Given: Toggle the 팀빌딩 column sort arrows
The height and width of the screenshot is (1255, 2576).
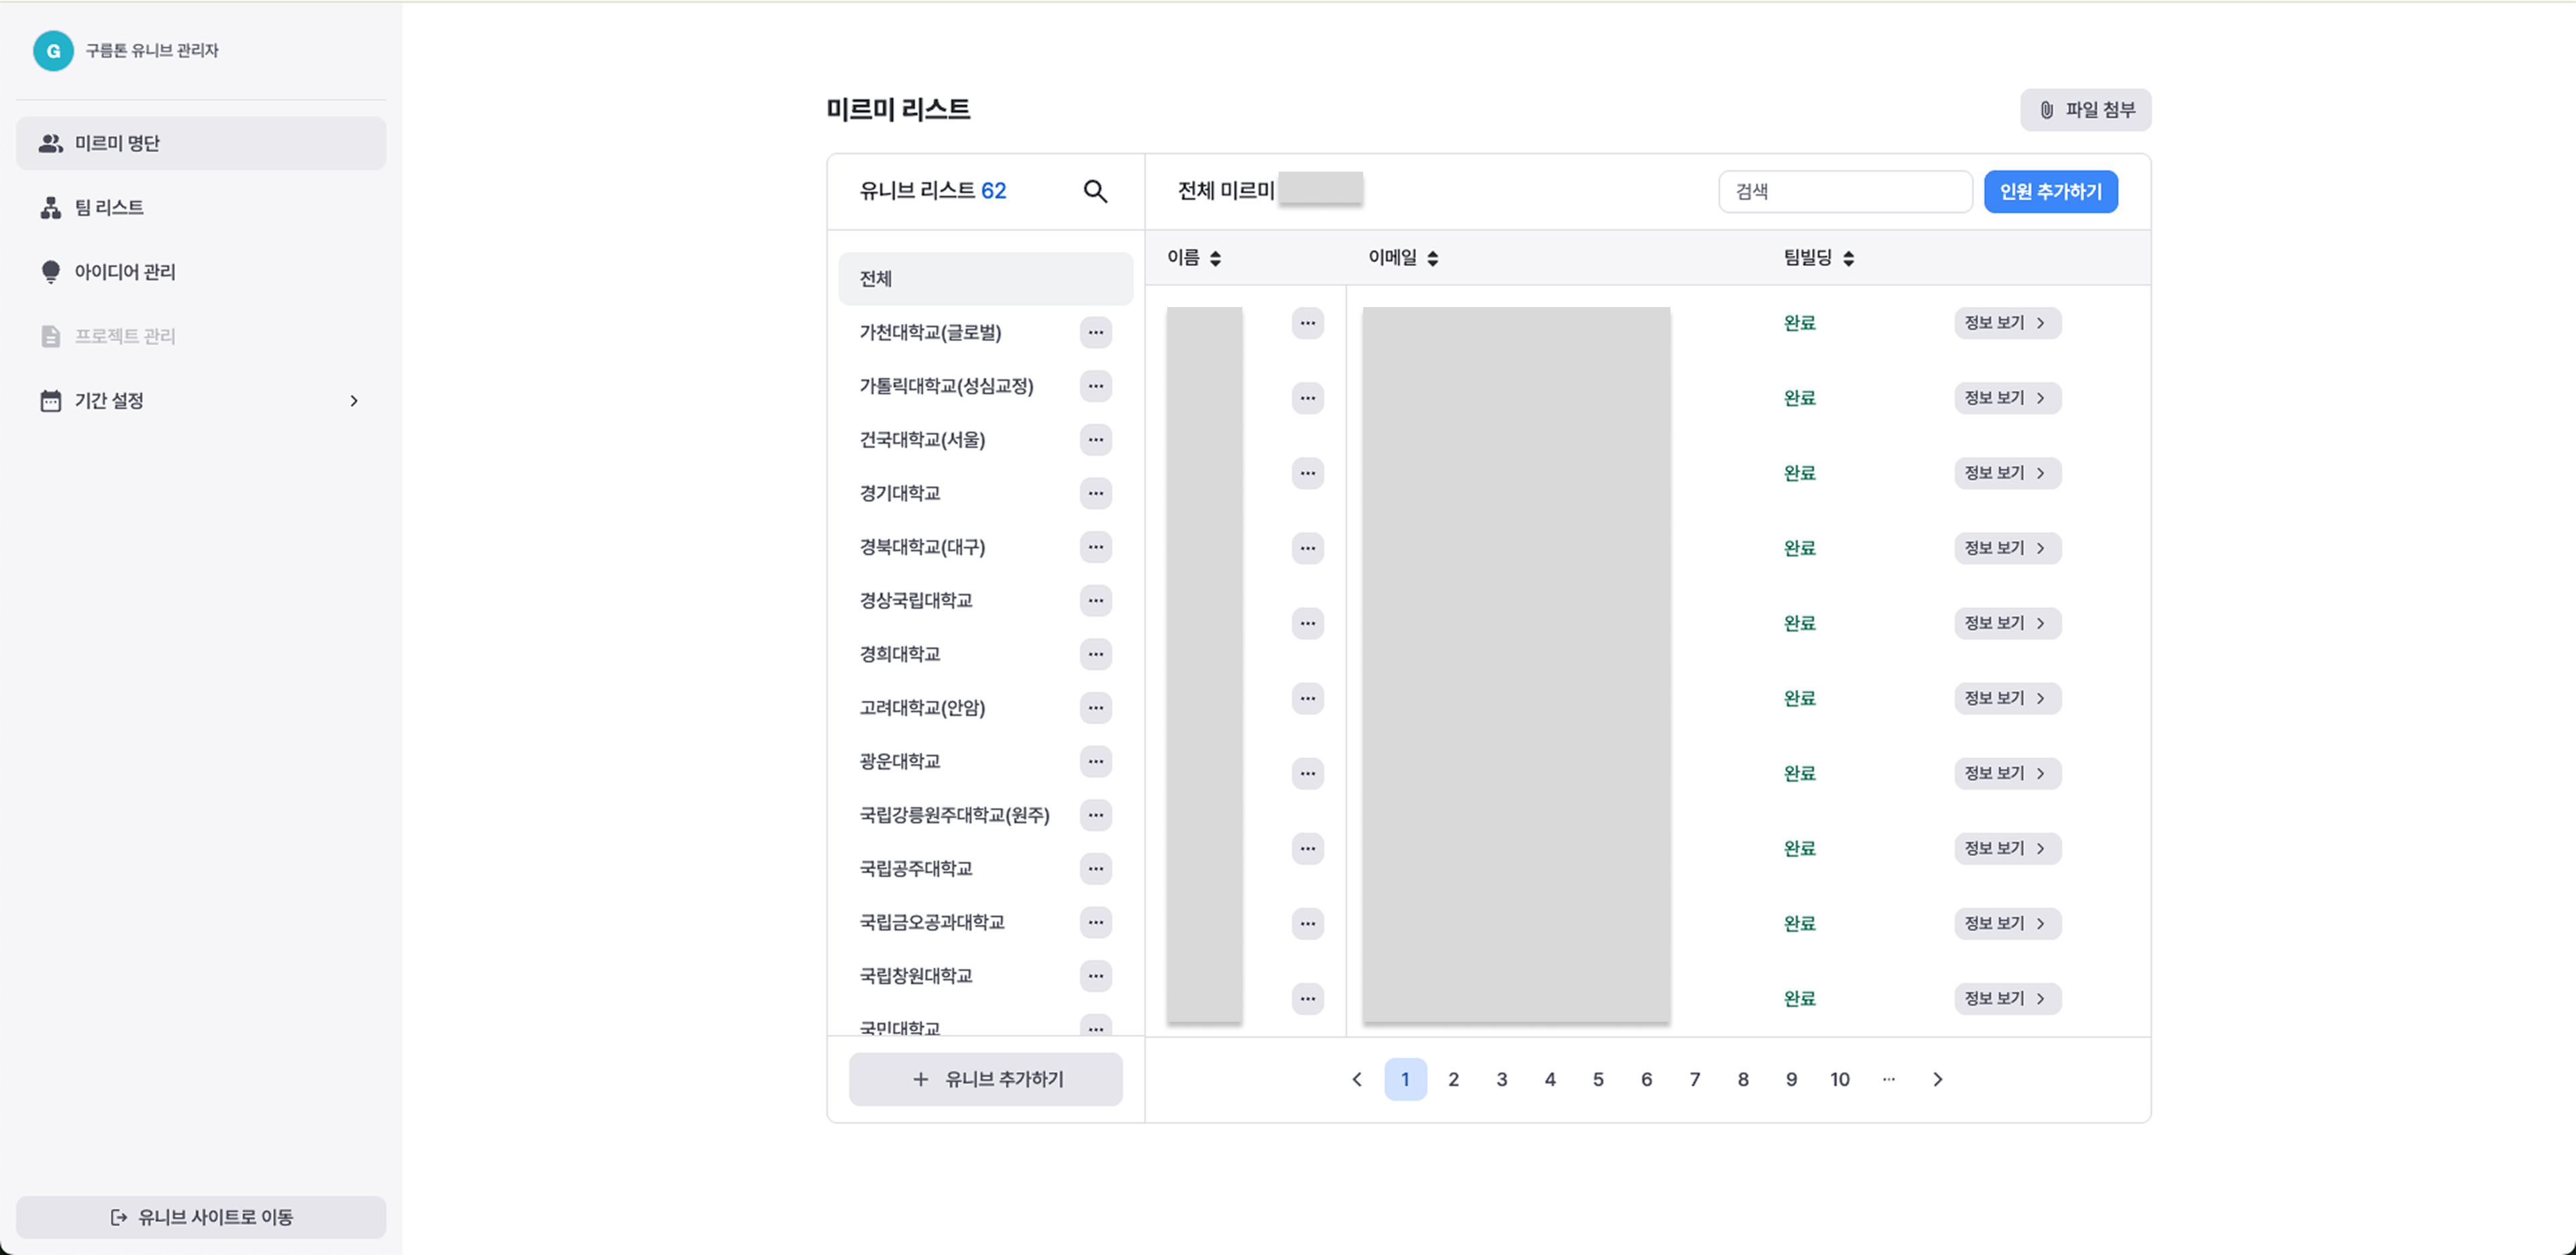Looking at the screenshot, I should [x=1848, y=259].
